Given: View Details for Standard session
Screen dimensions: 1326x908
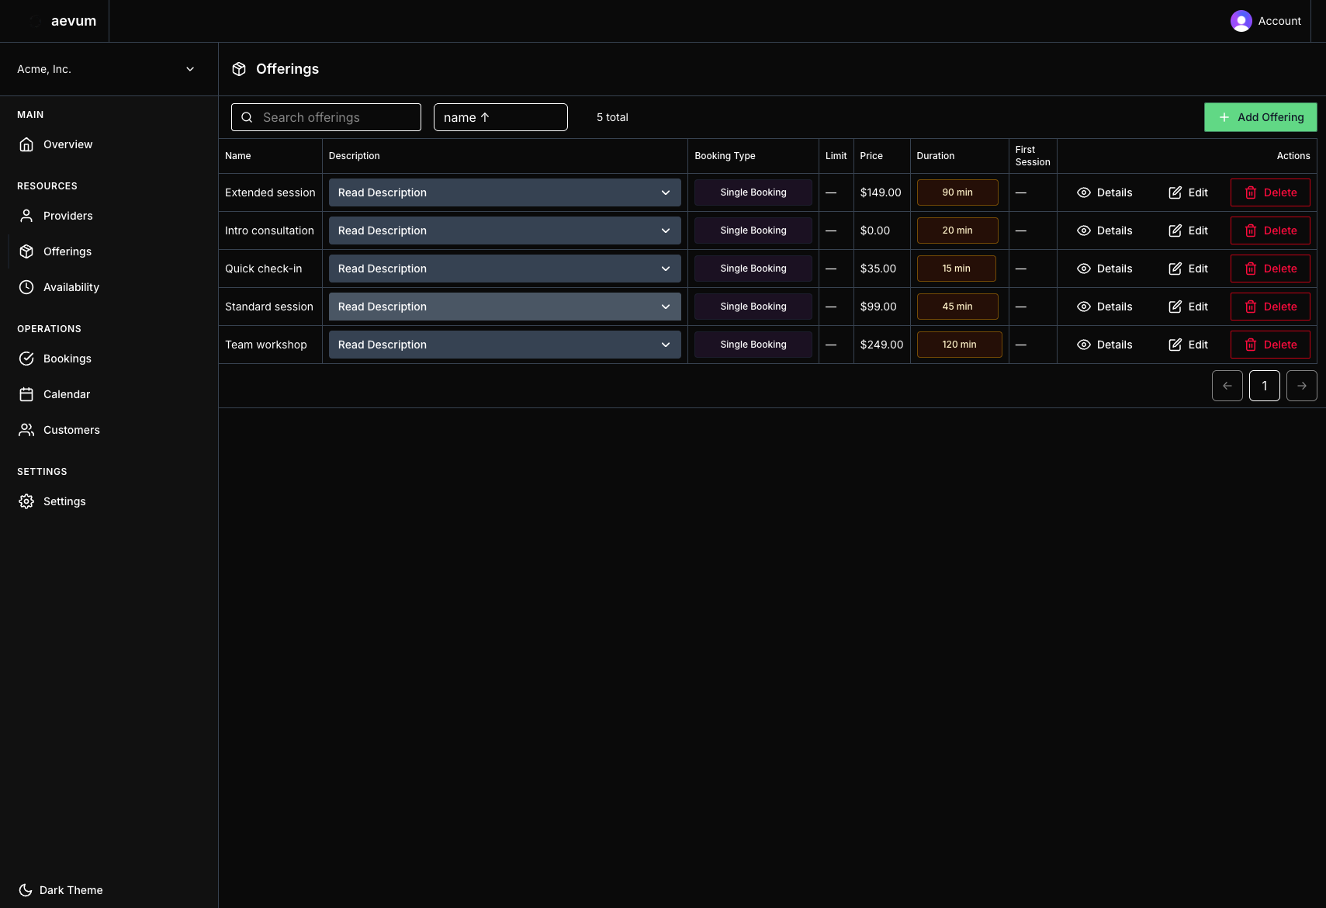Looking at the screenshot, I should coord(1105,307).
